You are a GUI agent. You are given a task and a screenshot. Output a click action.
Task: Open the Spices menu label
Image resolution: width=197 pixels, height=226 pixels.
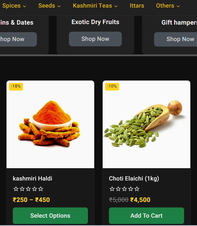12,5
